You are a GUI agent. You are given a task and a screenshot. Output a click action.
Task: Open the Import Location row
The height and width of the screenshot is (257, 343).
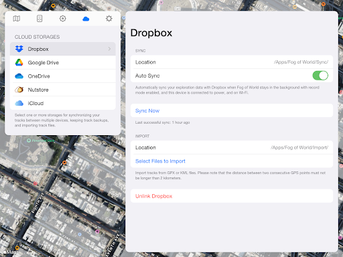tap(232, 147)
